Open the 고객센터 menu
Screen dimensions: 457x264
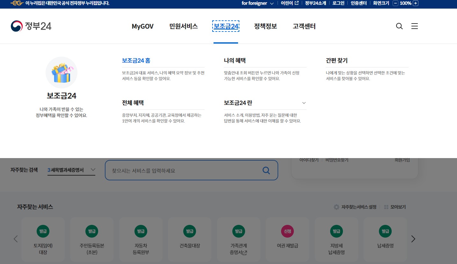304,26
